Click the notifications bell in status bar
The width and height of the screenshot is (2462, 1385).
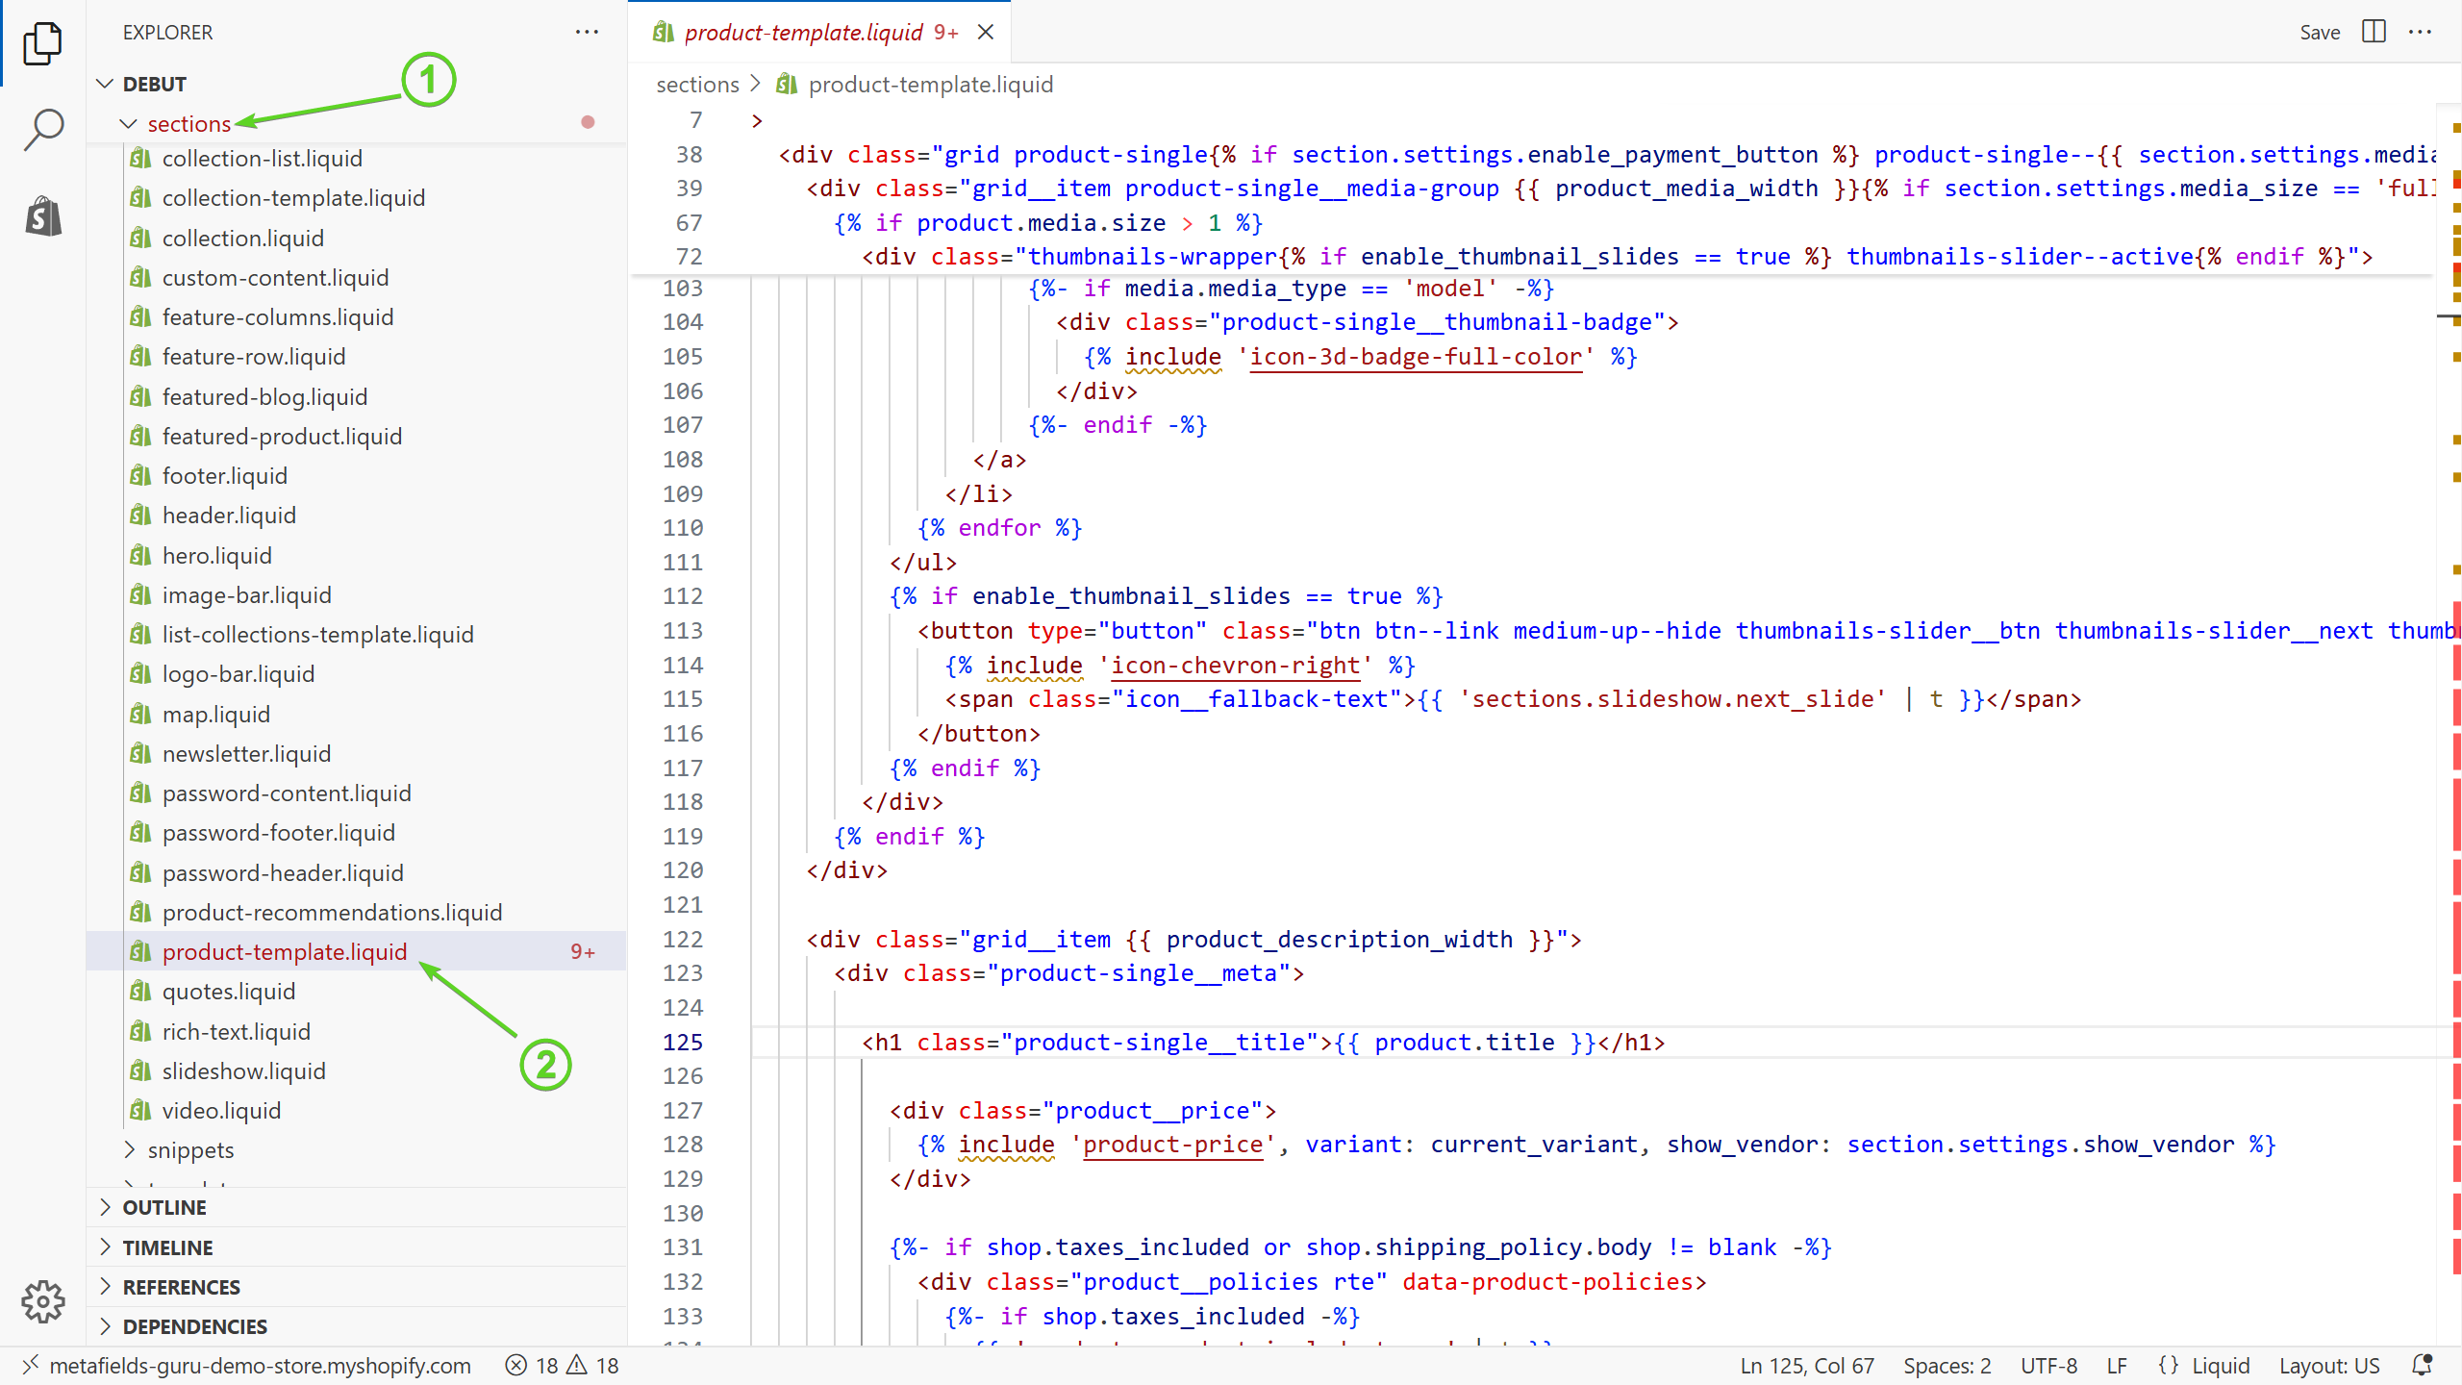(x=2422, y=1365)
